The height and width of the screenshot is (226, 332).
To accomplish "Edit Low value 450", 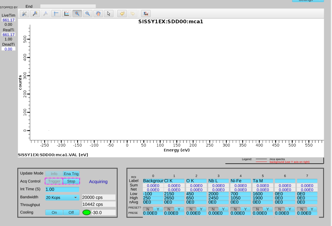I will coord(196,194).
